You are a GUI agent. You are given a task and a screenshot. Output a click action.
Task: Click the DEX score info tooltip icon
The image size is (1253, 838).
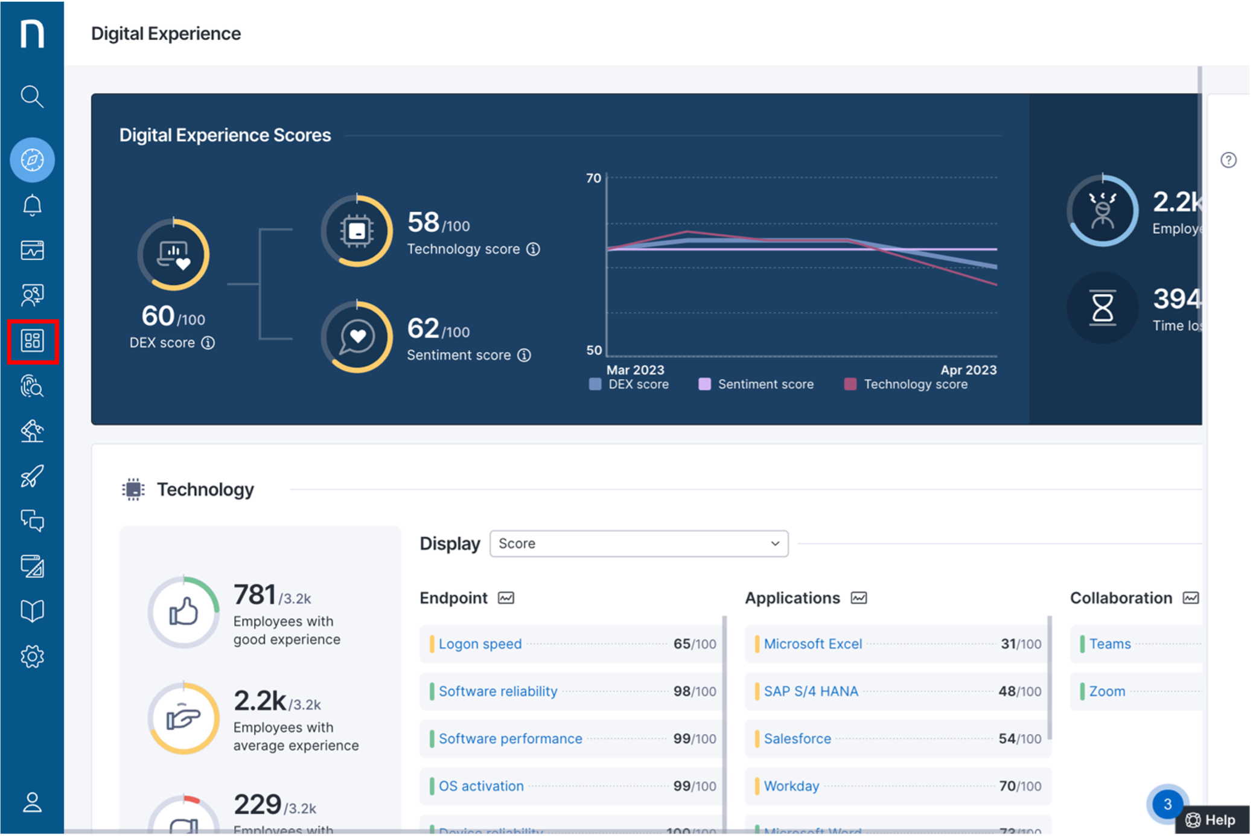[207, 342]
